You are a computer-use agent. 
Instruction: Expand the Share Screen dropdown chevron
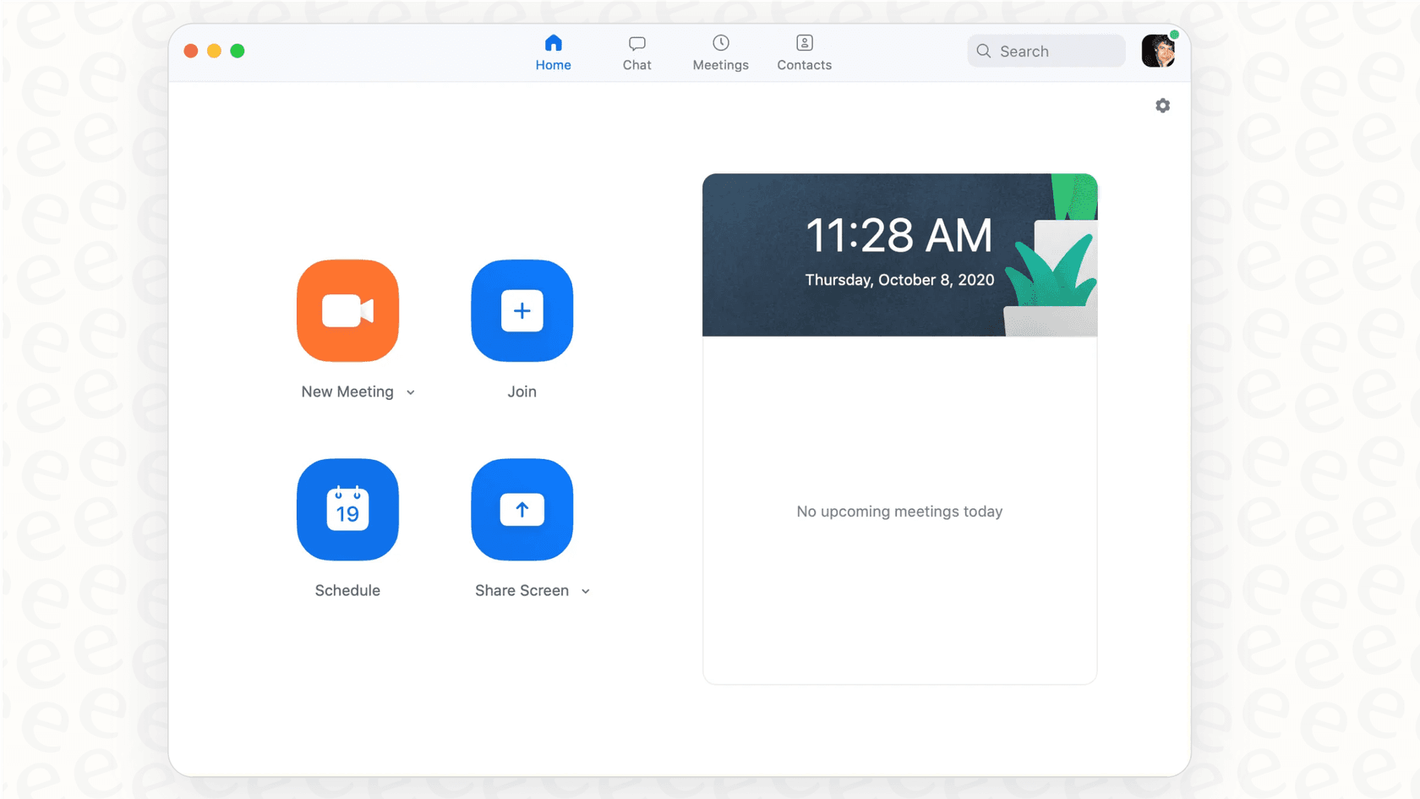pyautogui.click(x=586, y=591)
